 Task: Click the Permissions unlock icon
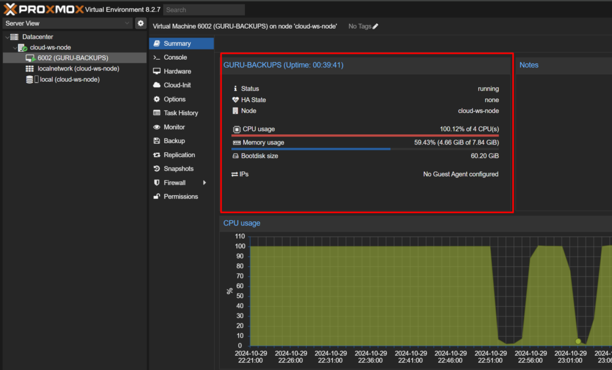tap(157, 196)
